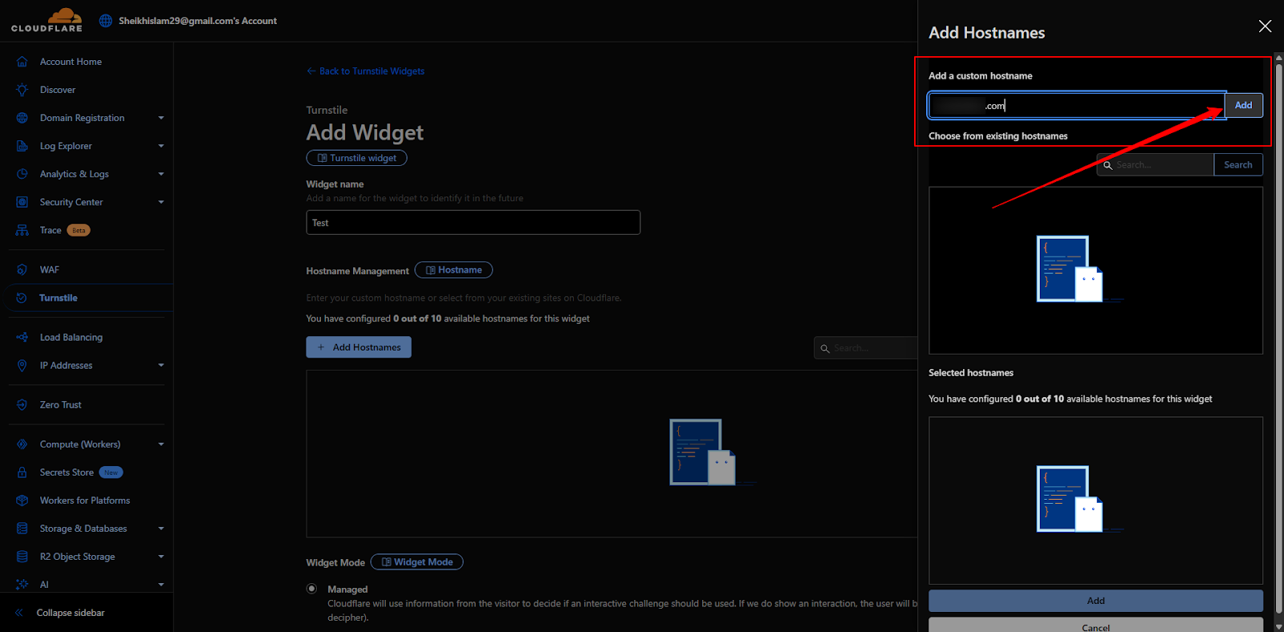Click the Zero Trust icon

point(22,405)
